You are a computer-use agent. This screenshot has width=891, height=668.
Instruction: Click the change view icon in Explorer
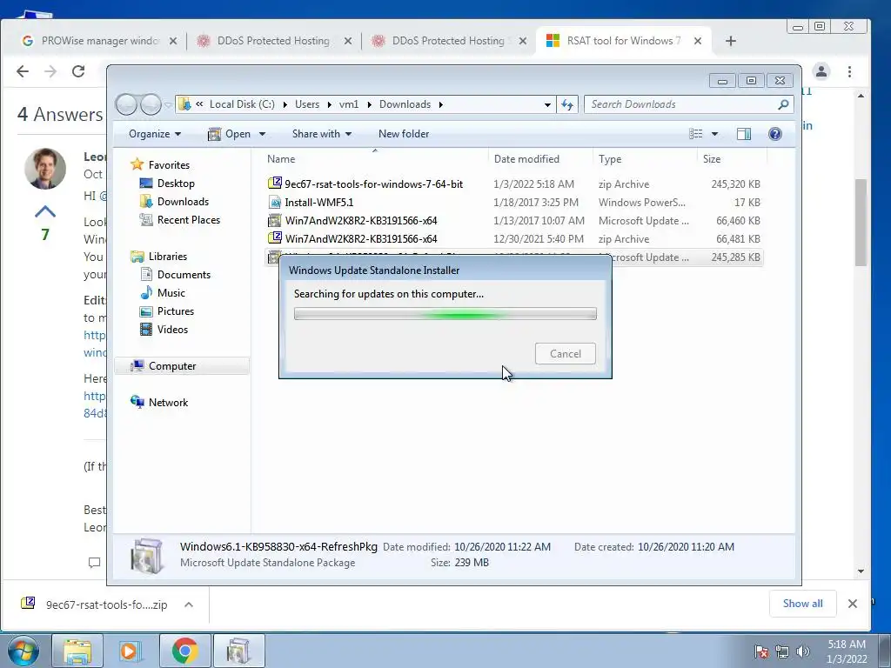[x=695, y=133]
